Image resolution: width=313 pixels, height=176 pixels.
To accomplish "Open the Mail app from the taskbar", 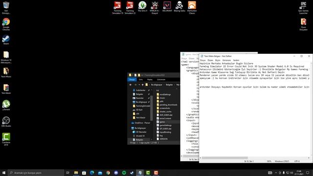I will coord(100,173).
